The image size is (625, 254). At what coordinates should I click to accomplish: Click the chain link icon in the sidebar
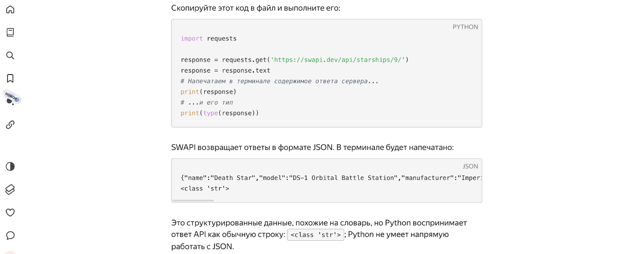click(10, 125)
